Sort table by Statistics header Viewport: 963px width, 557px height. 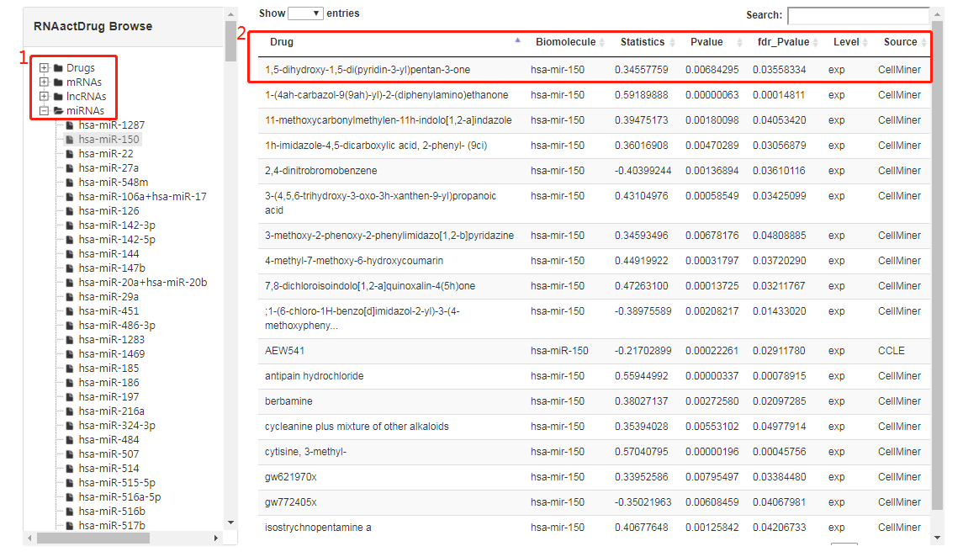pos(643,42)
